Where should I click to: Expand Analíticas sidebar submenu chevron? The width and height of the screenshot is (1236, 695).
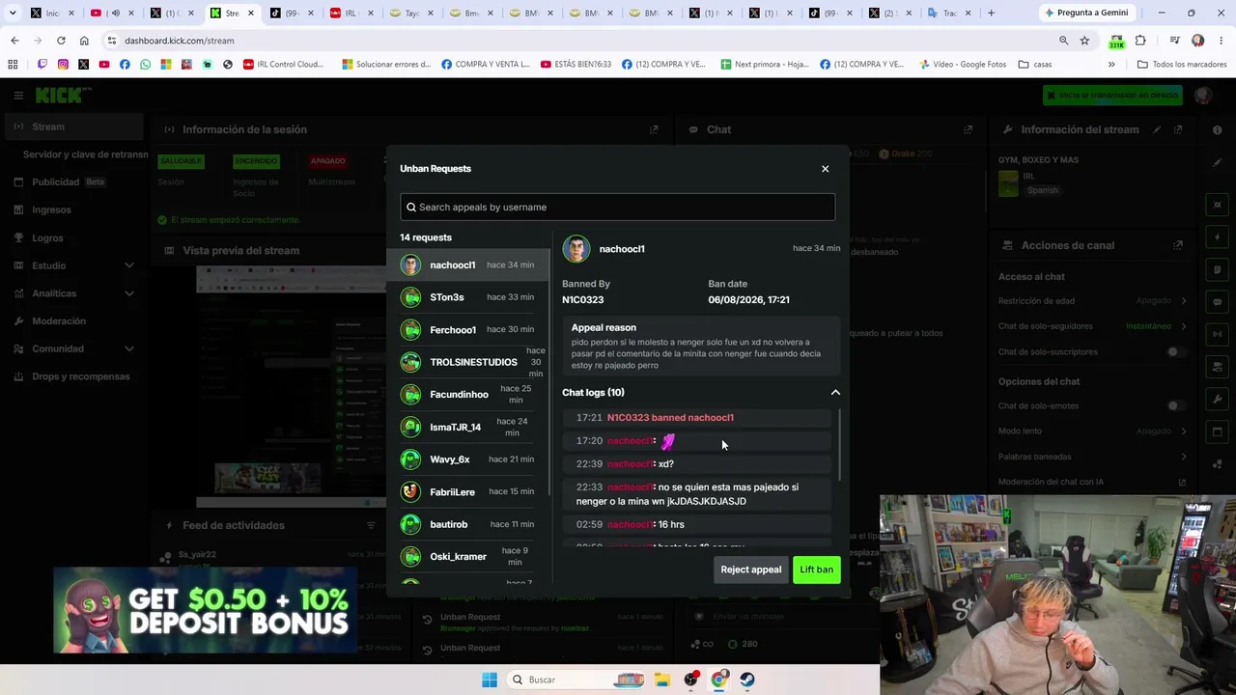129,293
